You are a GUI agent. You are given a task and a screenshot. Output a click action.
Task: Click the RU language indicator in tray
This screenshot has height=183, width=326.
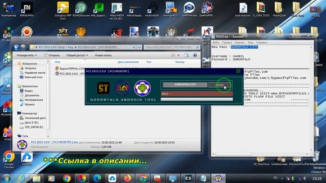(276, 178)
